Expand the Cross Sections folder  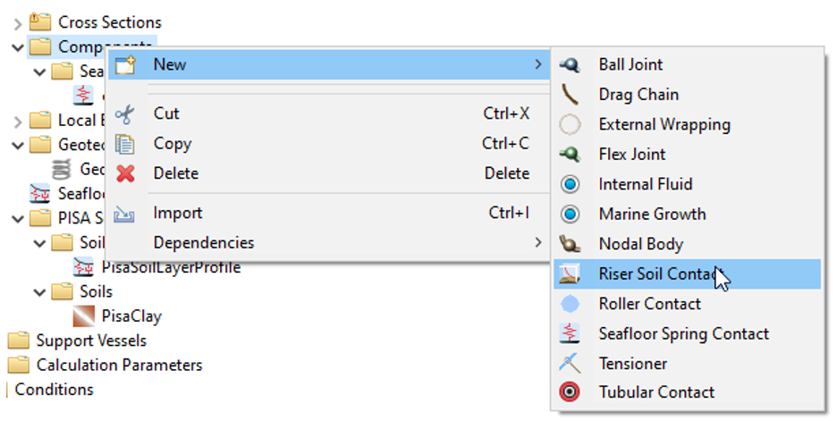pos(18,22)
